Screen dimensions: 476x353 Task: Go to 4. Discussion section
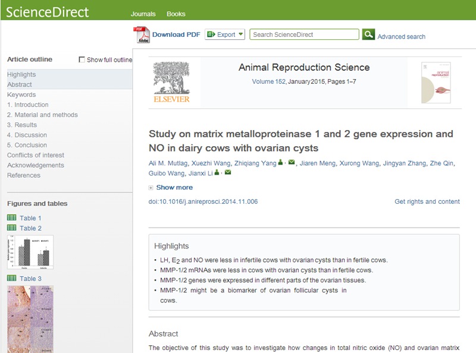click(x=27, y=135)
